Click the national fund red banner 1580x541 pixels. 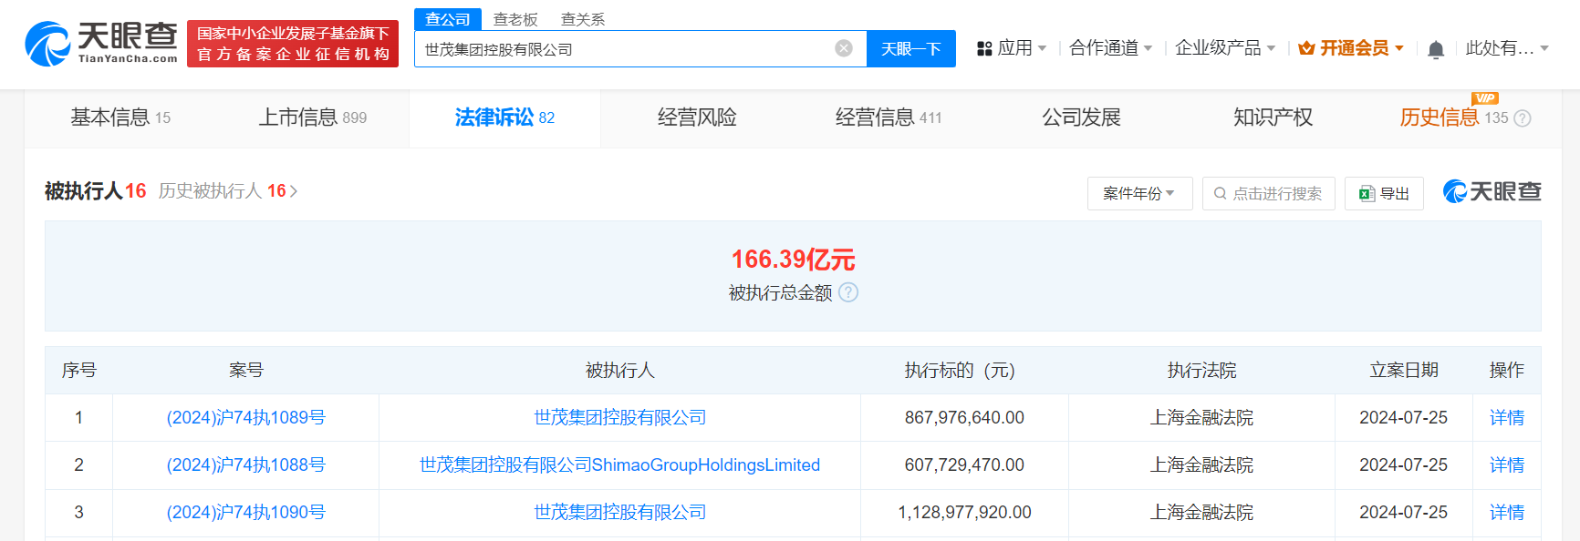coord(293,44)
